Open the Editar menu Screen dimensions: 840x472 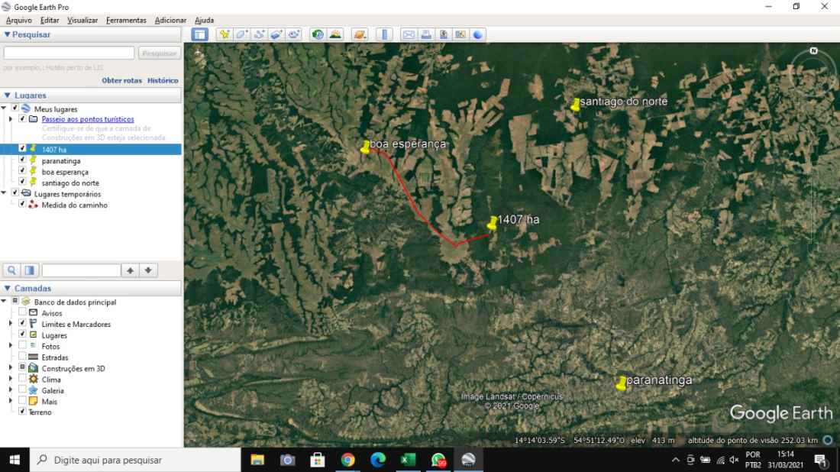click(x=50, y=21)
